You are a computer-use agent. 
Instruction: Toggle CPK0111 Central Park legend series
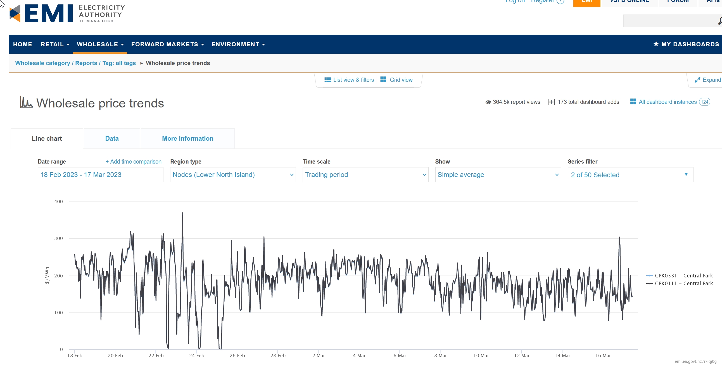(683, 283)
